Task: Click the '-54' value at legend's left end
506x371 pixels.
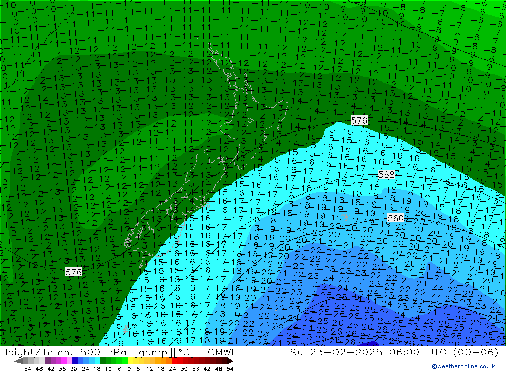Action: (24, 369)
